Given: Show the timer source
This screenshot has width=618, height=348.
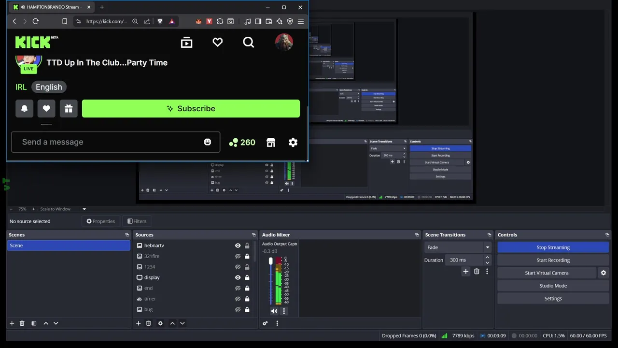Looking at the screenshot, I should [238, 299].
